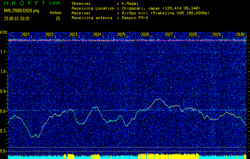Click the meteor count value 25
Screen dimensions: 250x159
[58, 19]
